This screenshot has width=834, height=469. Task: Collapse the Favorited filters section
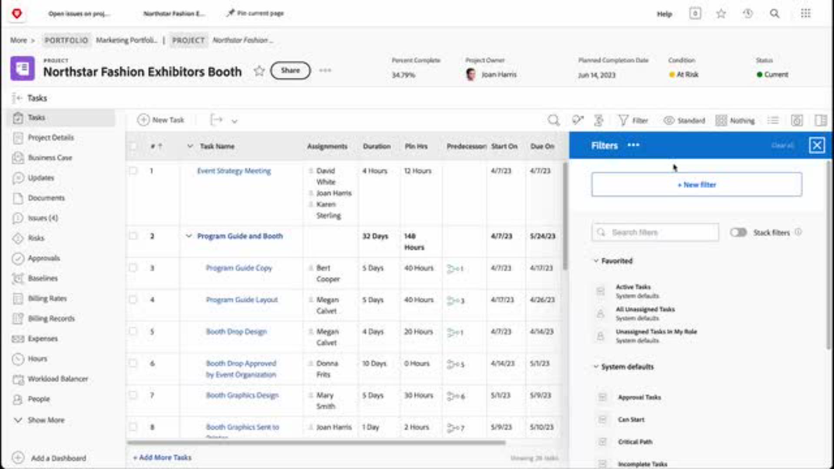click(596, 261)
